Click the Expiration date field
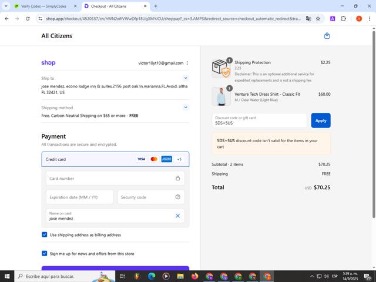 [79, 197]
